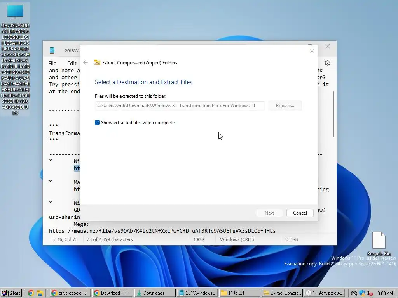Click the back arrow in Extract dialog

click(86, 62)
